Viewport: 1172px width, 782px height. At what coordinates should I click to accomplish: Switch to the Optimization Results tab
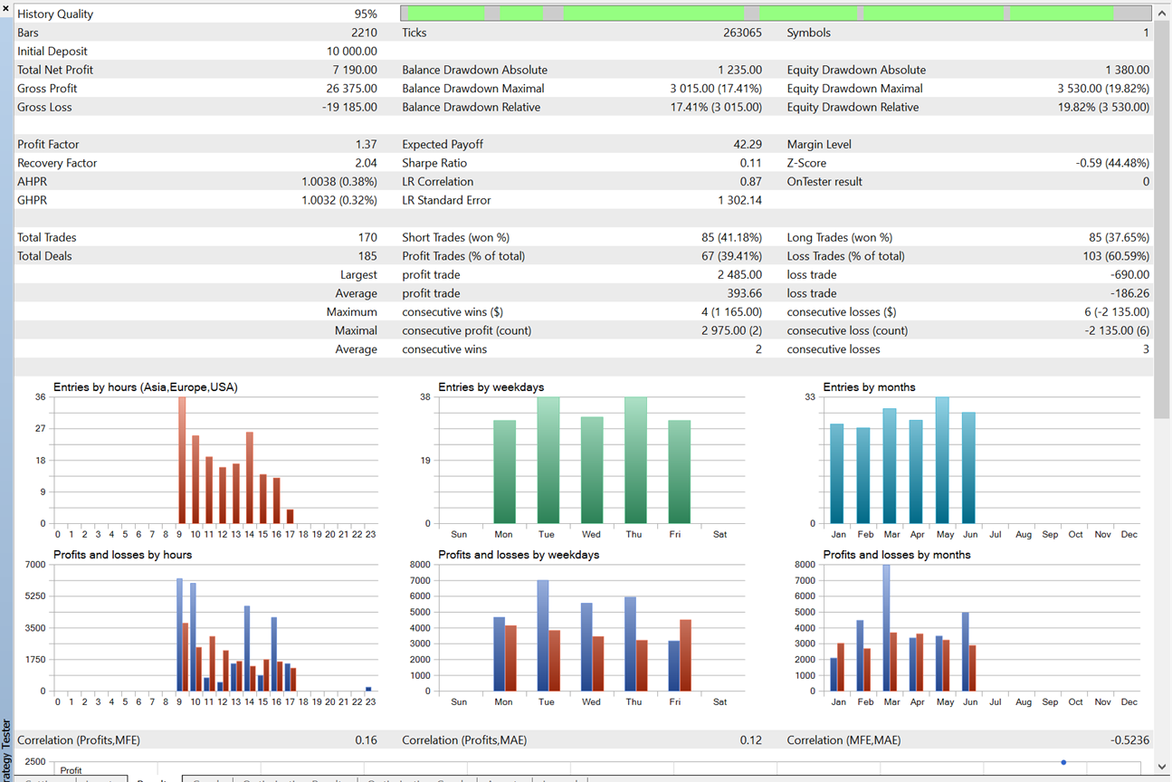pyautogui.click(x=295, y=779)
